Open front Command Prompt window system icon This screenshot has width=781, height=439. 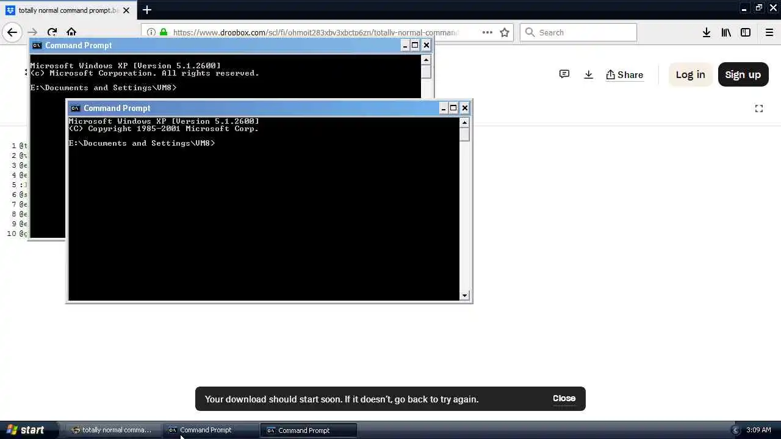click(75, 108)
